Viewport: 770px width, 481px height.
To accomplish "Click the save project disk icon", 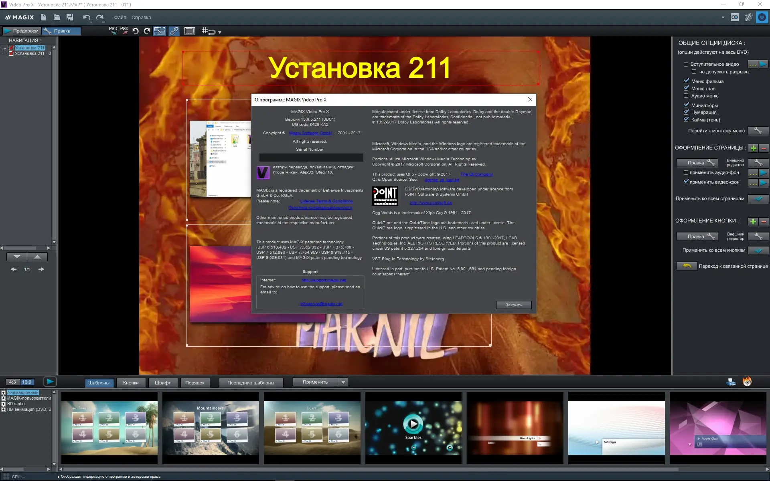I will 70,17.
